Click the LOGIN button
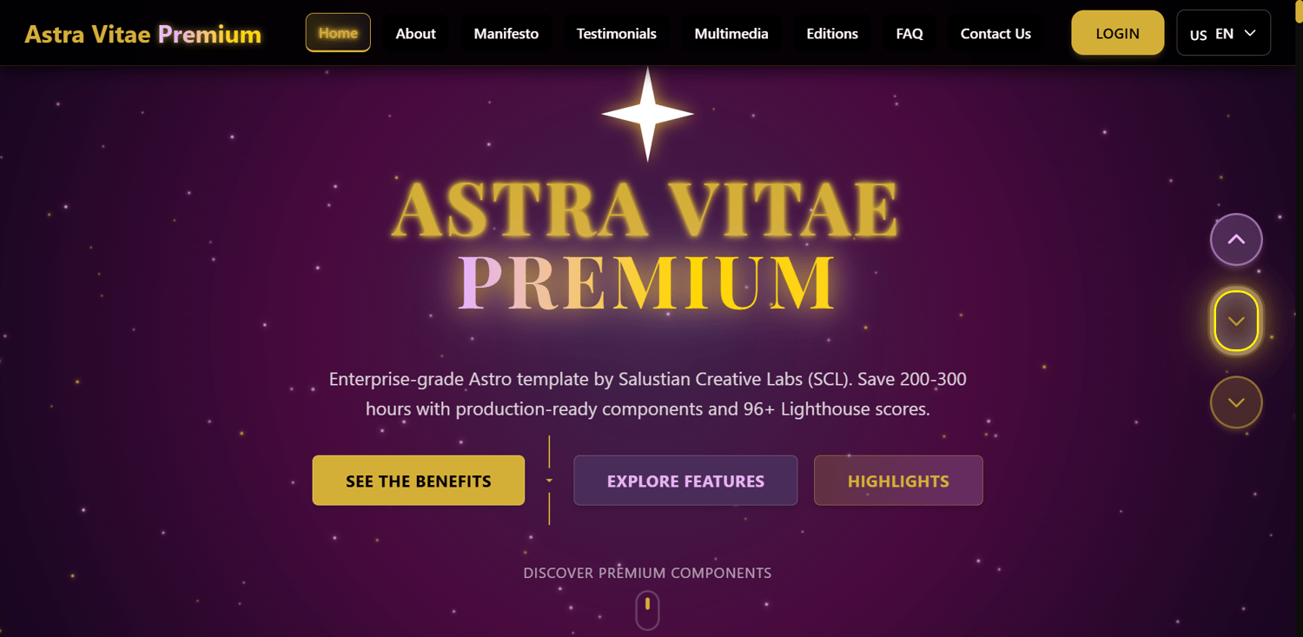The height and width of the screenshot is (637, 1303). coord(1117,33)
